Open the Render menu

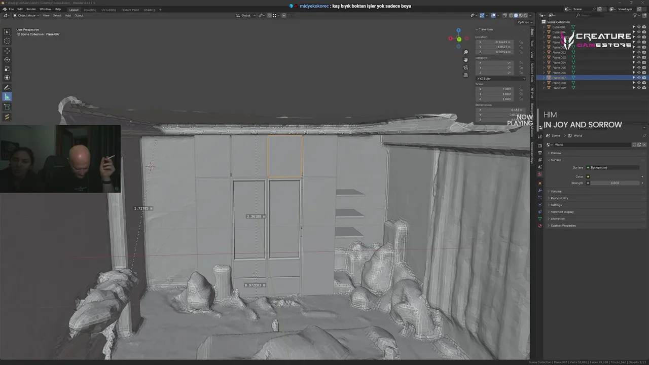[31, 9]
